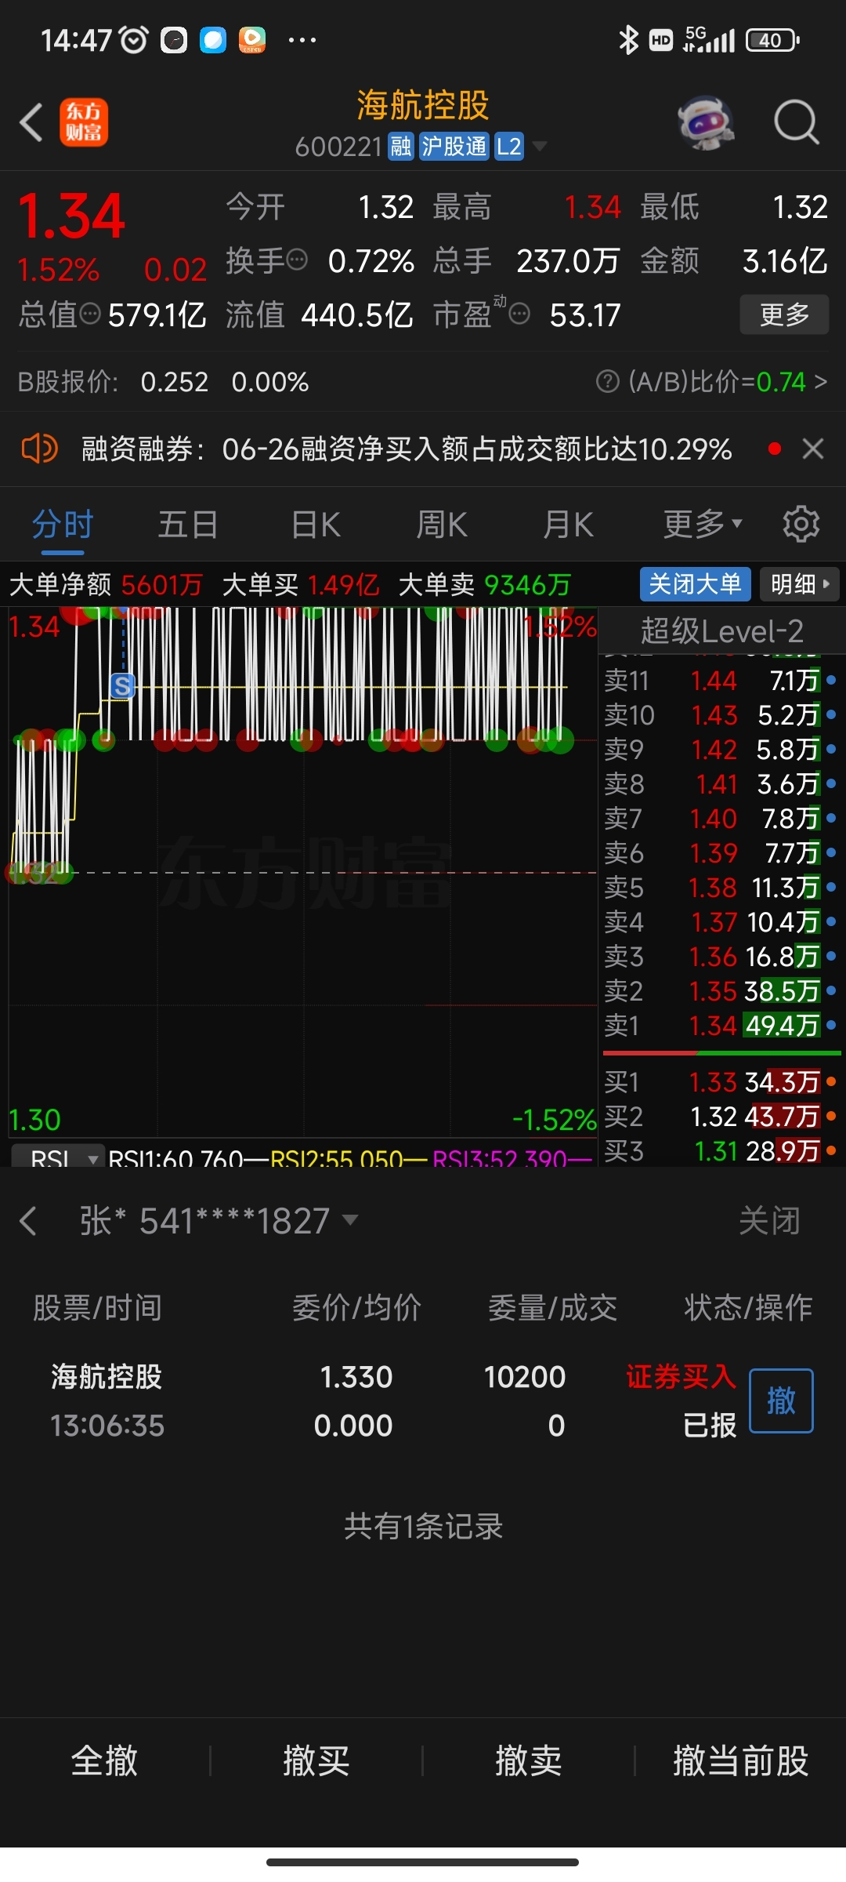Switch to 周K chart tab
Viewport: 846px width, 1882px height.
pyautogui.click(x=442, y=524)
